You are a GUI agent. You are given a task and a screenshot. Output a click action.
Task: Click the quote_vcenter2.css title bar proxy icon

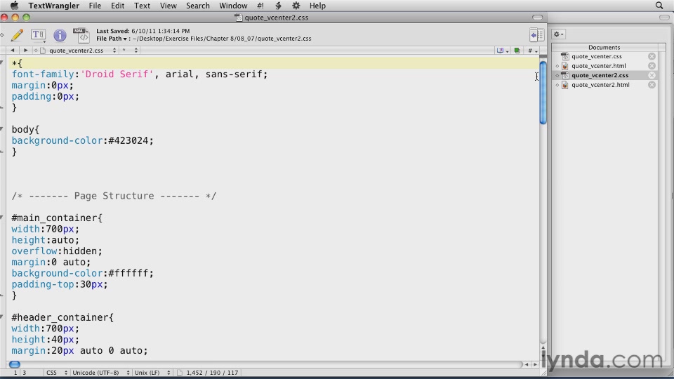(239, 18)
